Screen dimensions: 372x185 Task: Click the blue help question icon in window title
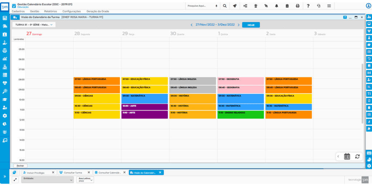coord(345,17)
